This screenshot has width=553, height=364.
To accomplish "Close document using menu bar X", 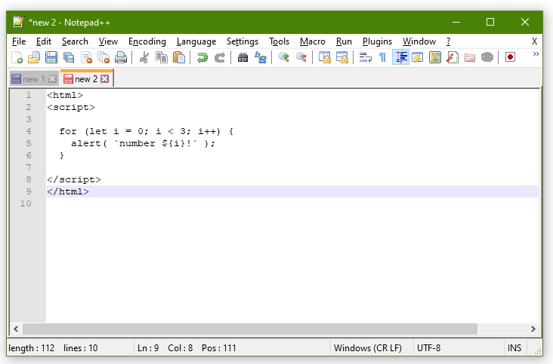I will click(534, 41).
